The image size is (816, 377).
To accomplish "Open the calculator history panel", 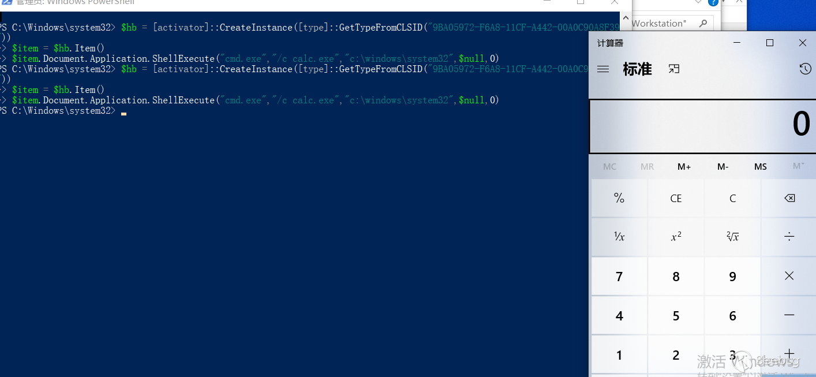I will (805, 69).
